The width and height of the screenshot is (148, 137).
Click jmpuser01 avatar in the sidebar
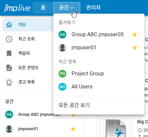pyautogui.click(x=9, y=129)
